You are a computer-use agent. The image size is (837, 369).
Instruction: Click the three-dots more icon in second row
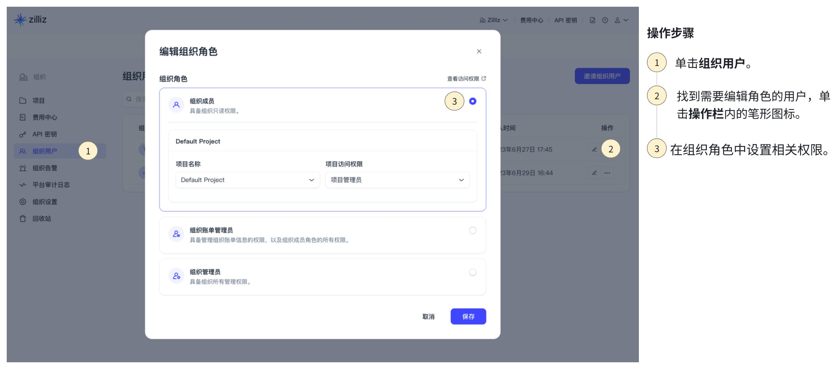click(x=607, y=173)
